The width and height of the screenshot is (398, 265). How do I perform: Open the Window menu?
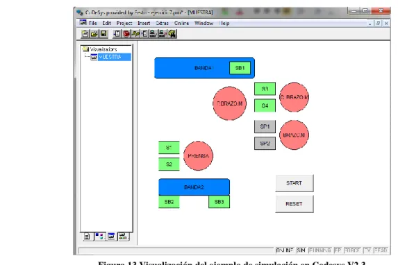204,23
